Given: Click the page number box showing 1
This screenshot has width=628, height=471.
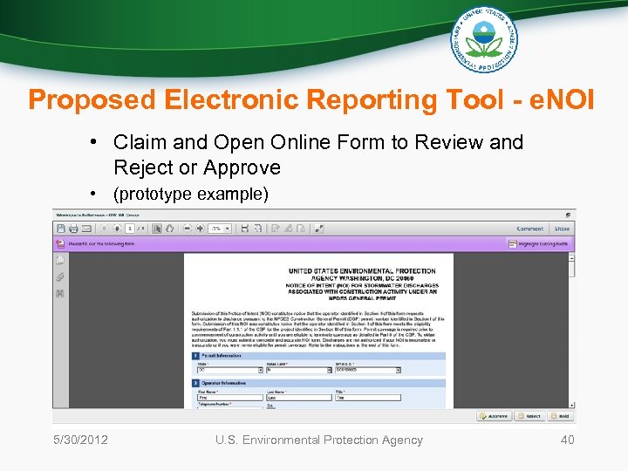Looking at the screenshot, I should [129, 229].
